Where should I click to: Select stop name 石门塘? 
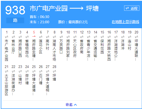pyautogui.click(x=41, y=79)
